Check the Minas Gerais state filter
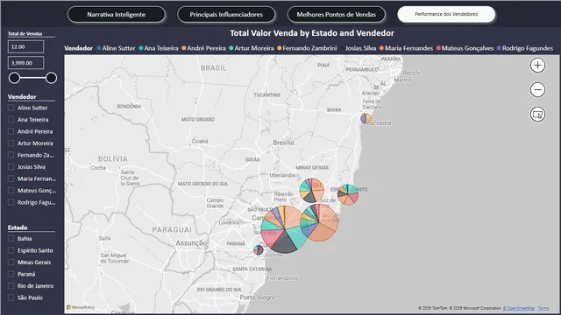561x315 pixels. point(11,262)
